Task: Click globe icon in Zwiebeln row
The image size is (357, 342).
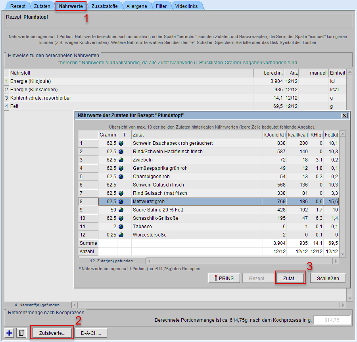Action: [x=121, y=160]
